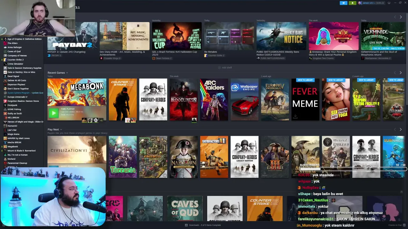Click the Crime Simulator sidebar icon

click(5, 64)
